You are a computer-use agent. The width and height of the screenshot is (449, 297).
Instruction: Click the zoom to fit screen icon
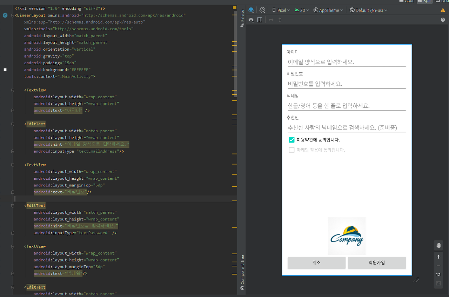(x=438, y=283)
